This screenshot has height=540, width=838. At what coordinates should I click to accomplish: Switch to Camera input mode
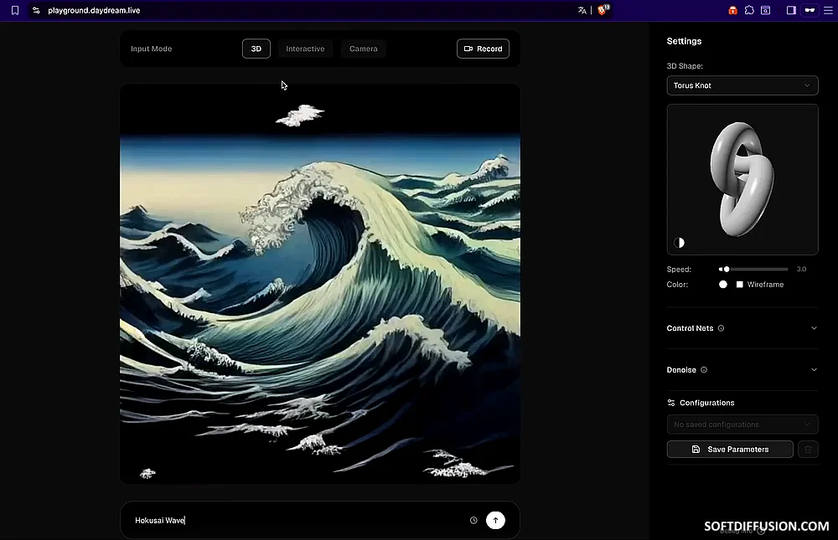[x=364, y=49]
